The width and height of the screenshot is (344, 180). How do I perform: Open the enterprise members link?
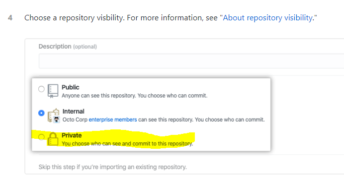[x=113, y=120]
